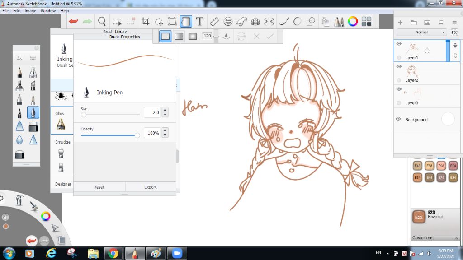
Task: Hide the Background layer eye icon
Action: point(398,119)
